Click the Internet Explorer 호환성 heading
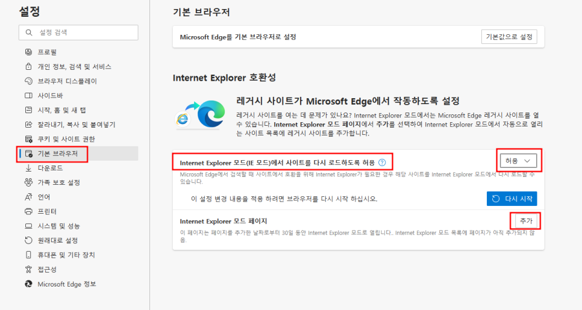The image size is (582, 310). (x=224, y=78)
